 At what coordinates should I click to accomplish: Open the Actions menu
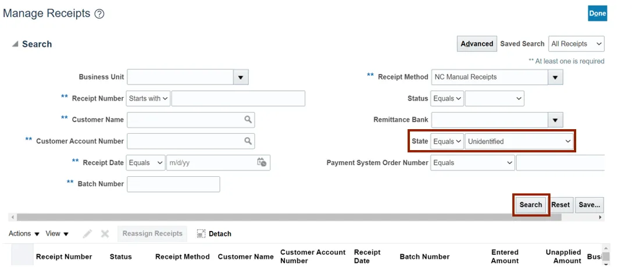[x=24, y=234]
